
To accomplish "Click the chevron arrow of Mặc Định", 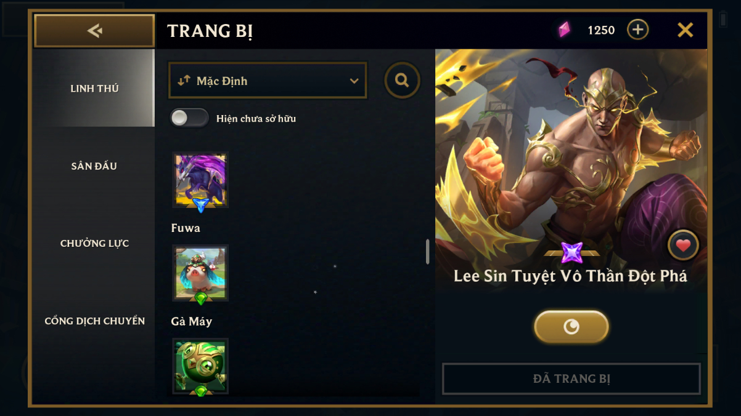I will [x=354, y=81].
